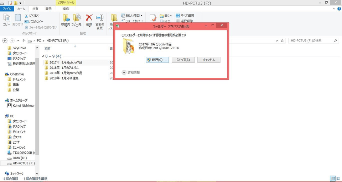
Task: Click the Properties checkmark page icon
Action: click(x=153, y=18)
